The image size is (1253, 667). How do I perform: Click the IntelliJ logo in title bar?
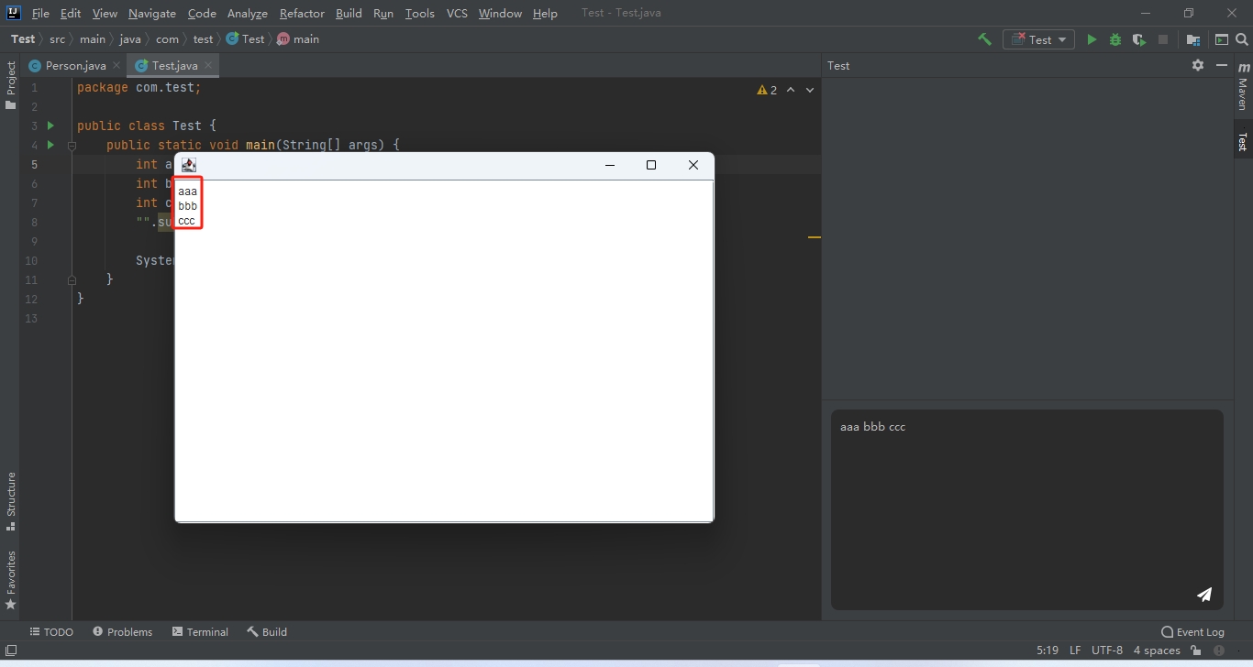13,13
